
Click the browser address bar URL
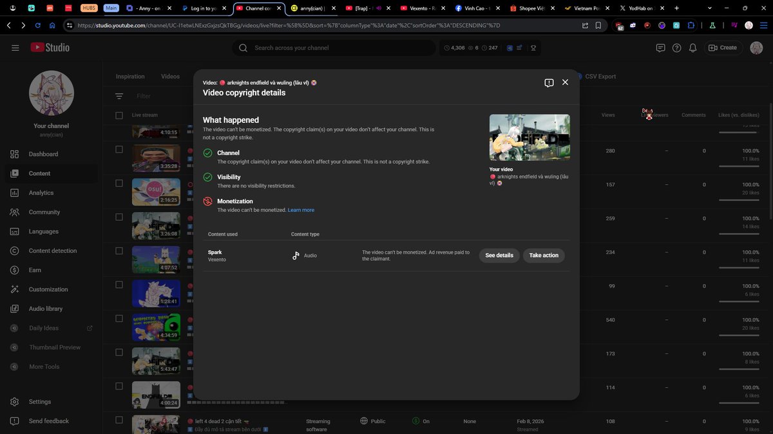click(288, 25)
